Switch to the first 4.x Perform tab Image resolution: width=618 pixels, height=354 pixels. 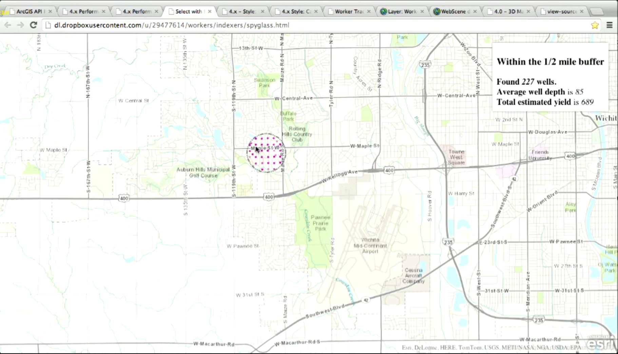tap(84, 11)
